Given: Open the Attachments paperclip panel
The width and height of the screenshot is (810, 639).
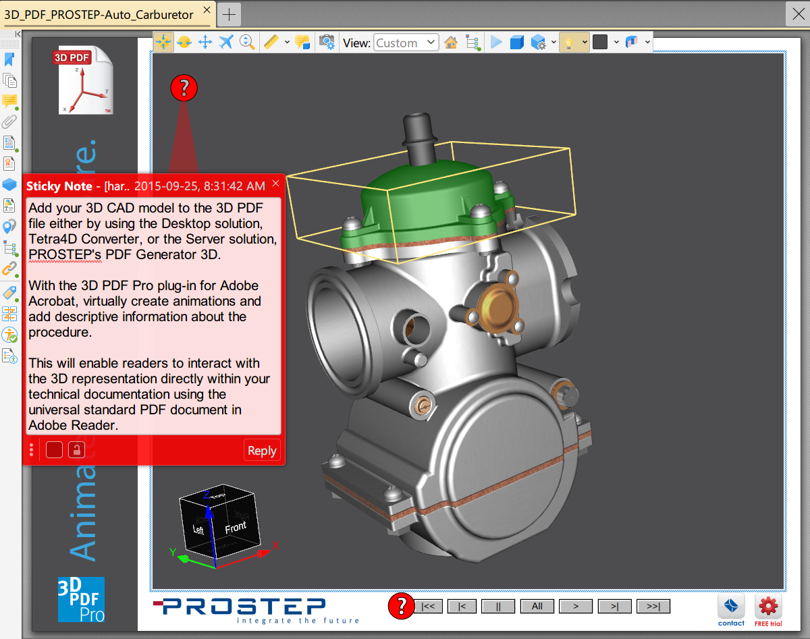Looking at the screenshot, I should click(x=9, y=122).
